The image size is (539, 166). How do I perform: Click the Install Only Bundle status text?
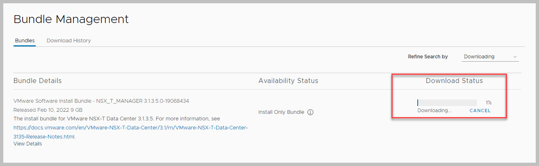pyautogui.click(x=281, y=112)
